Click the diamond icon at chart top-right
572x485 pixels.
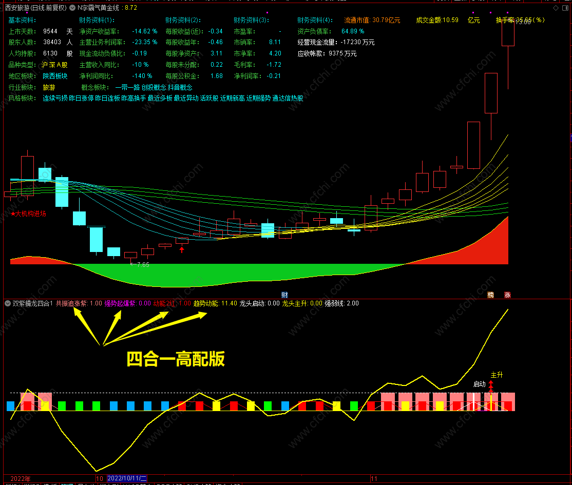[556, 8]
